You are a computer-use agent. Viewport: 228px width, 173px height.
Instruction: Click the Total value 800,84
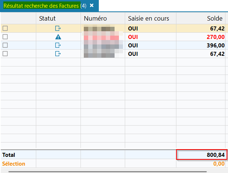(x=214, y=155)
